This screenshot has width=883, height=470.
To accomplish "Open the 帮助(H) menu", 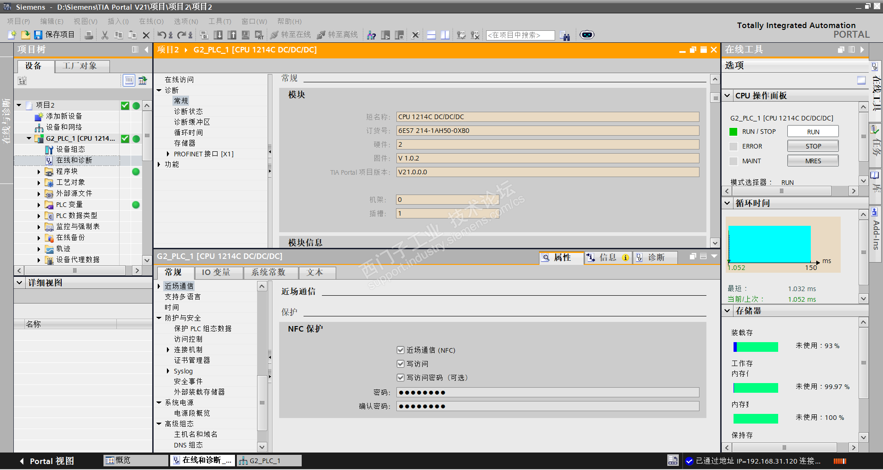I will point(289,21).
